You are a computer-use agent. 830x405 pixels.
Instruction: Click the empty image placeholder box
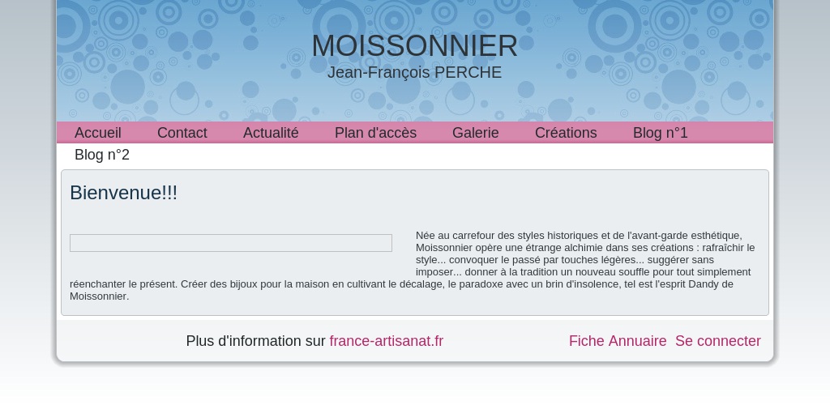(231, 243)
